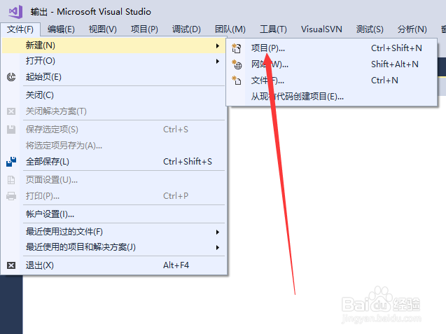Open the 团队(M) menu
Image resolution: width=446 pixels, height=334 pixels.
pos(230,29)
